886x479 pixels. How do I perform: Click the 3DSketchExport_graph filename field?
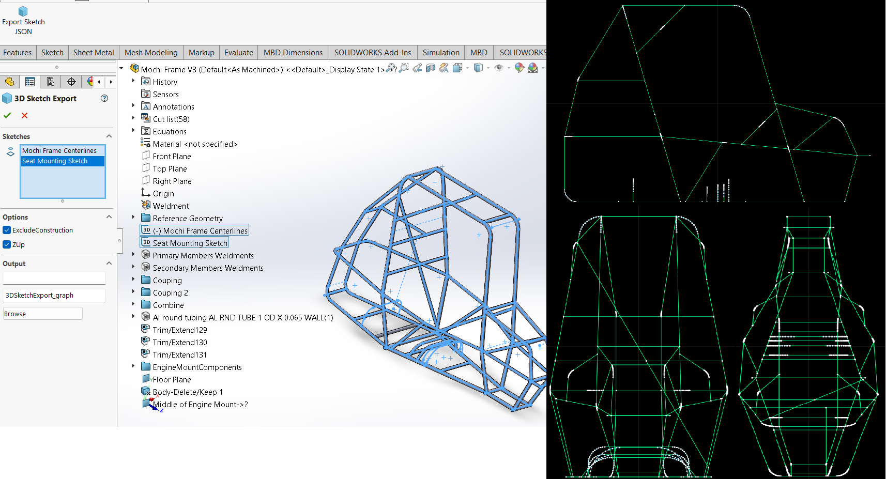tap(54, 295)
